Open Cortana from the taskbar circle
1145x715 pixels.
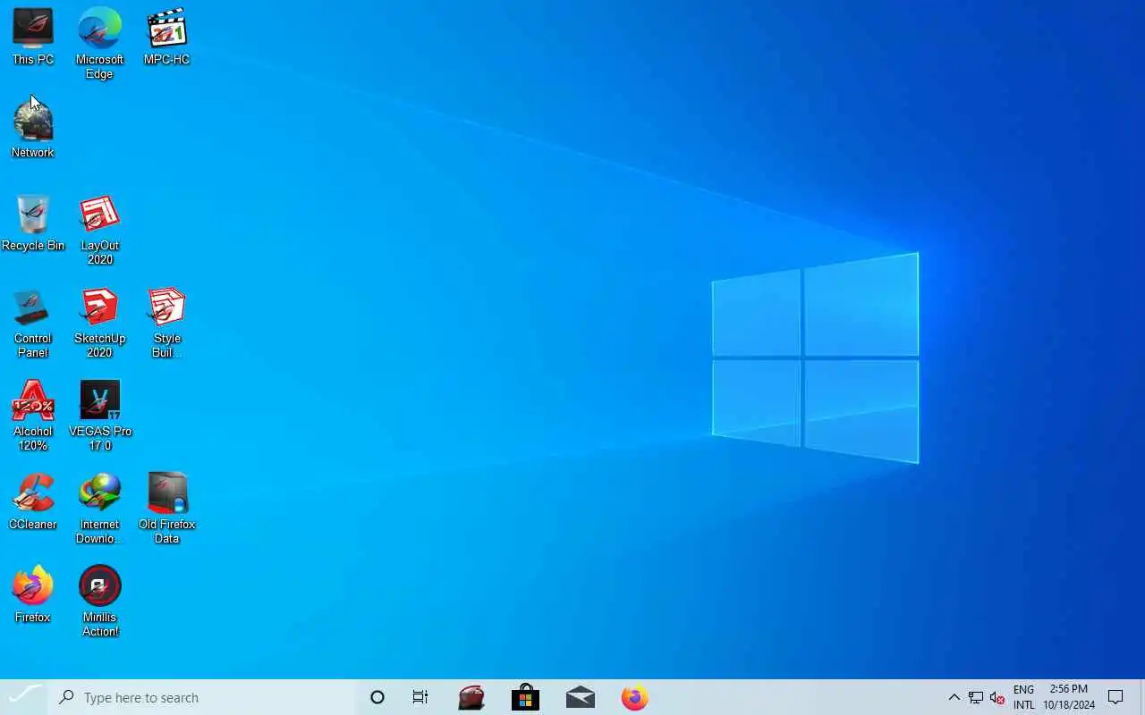(377, 697)
